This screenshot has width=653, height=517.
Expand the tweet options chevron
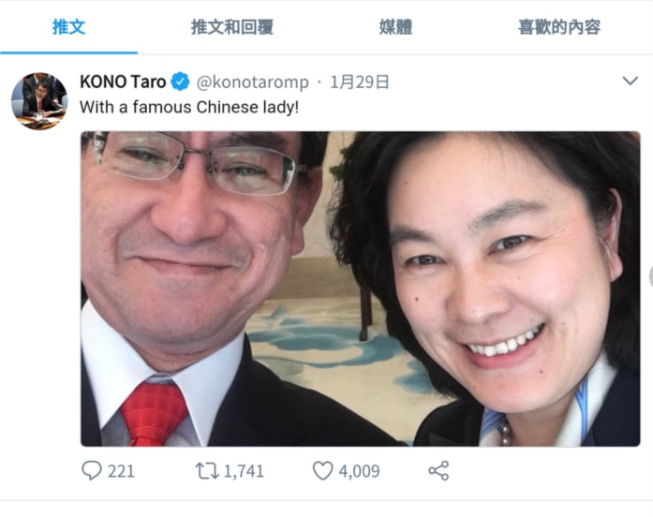pyautogui.click(x=631, y=81)
